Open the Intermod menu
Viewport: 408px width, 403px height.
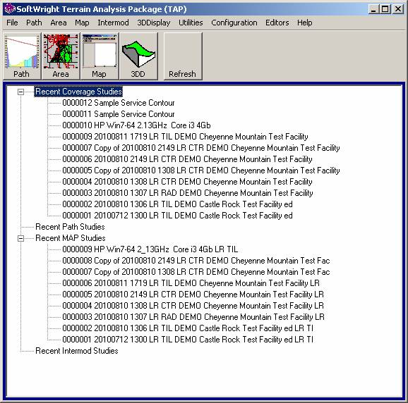(x=113, y=23)
